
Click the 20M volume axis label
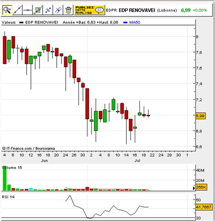coord(200,180)
